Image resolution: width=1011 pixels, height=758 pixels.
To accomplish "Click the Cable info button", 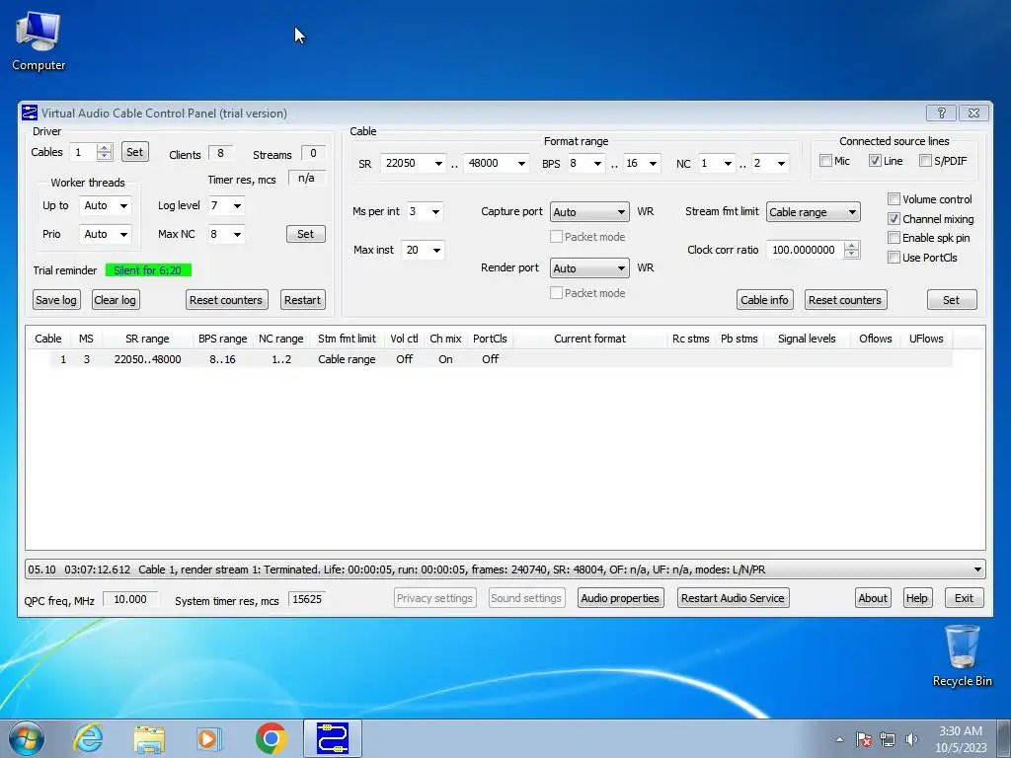I will pyautogui.click(x=764, y=300).
